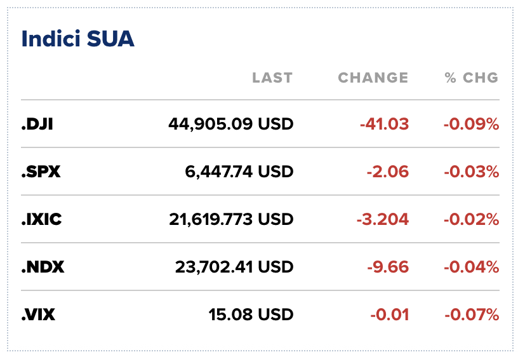Screen dimensions: 518x352
Task: Click the CHANGE column header
Action: (373, 78)
